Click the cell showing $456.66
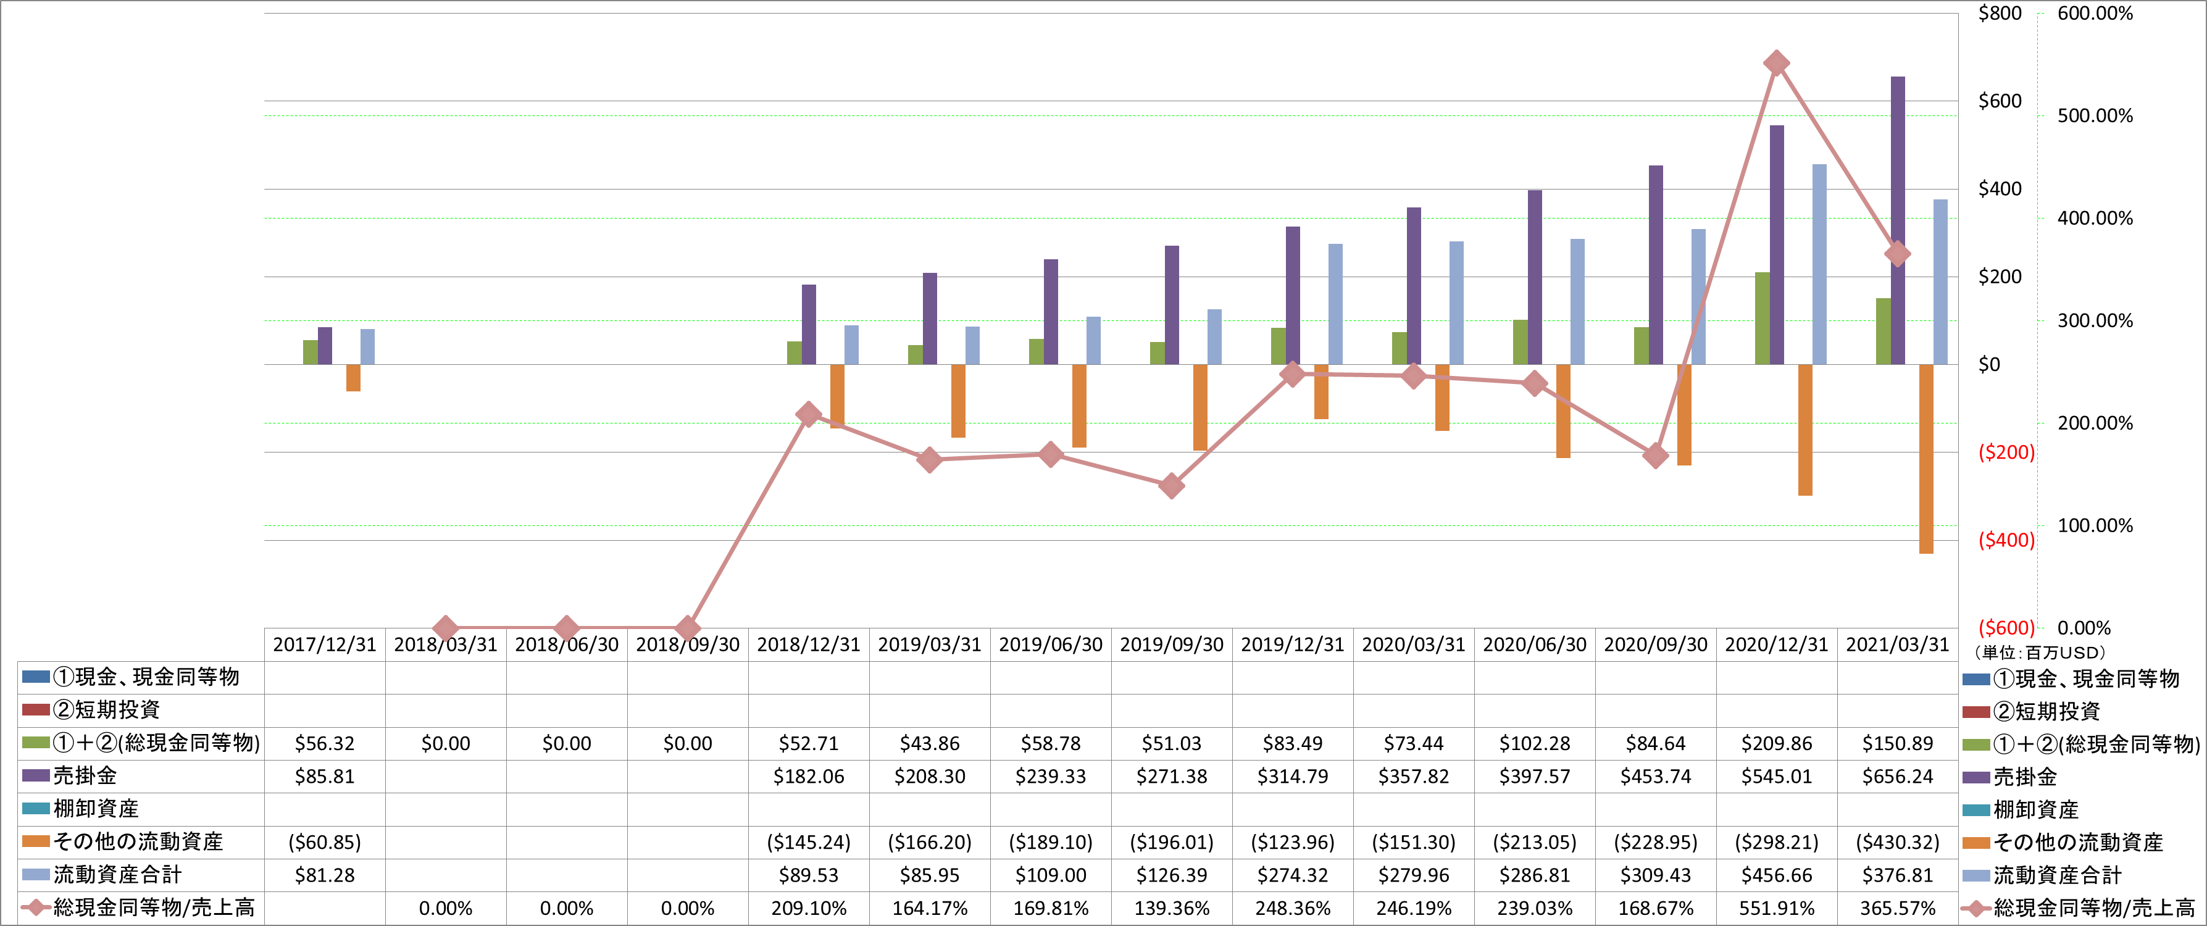Screen dimensions: 2207x926 1776,875
